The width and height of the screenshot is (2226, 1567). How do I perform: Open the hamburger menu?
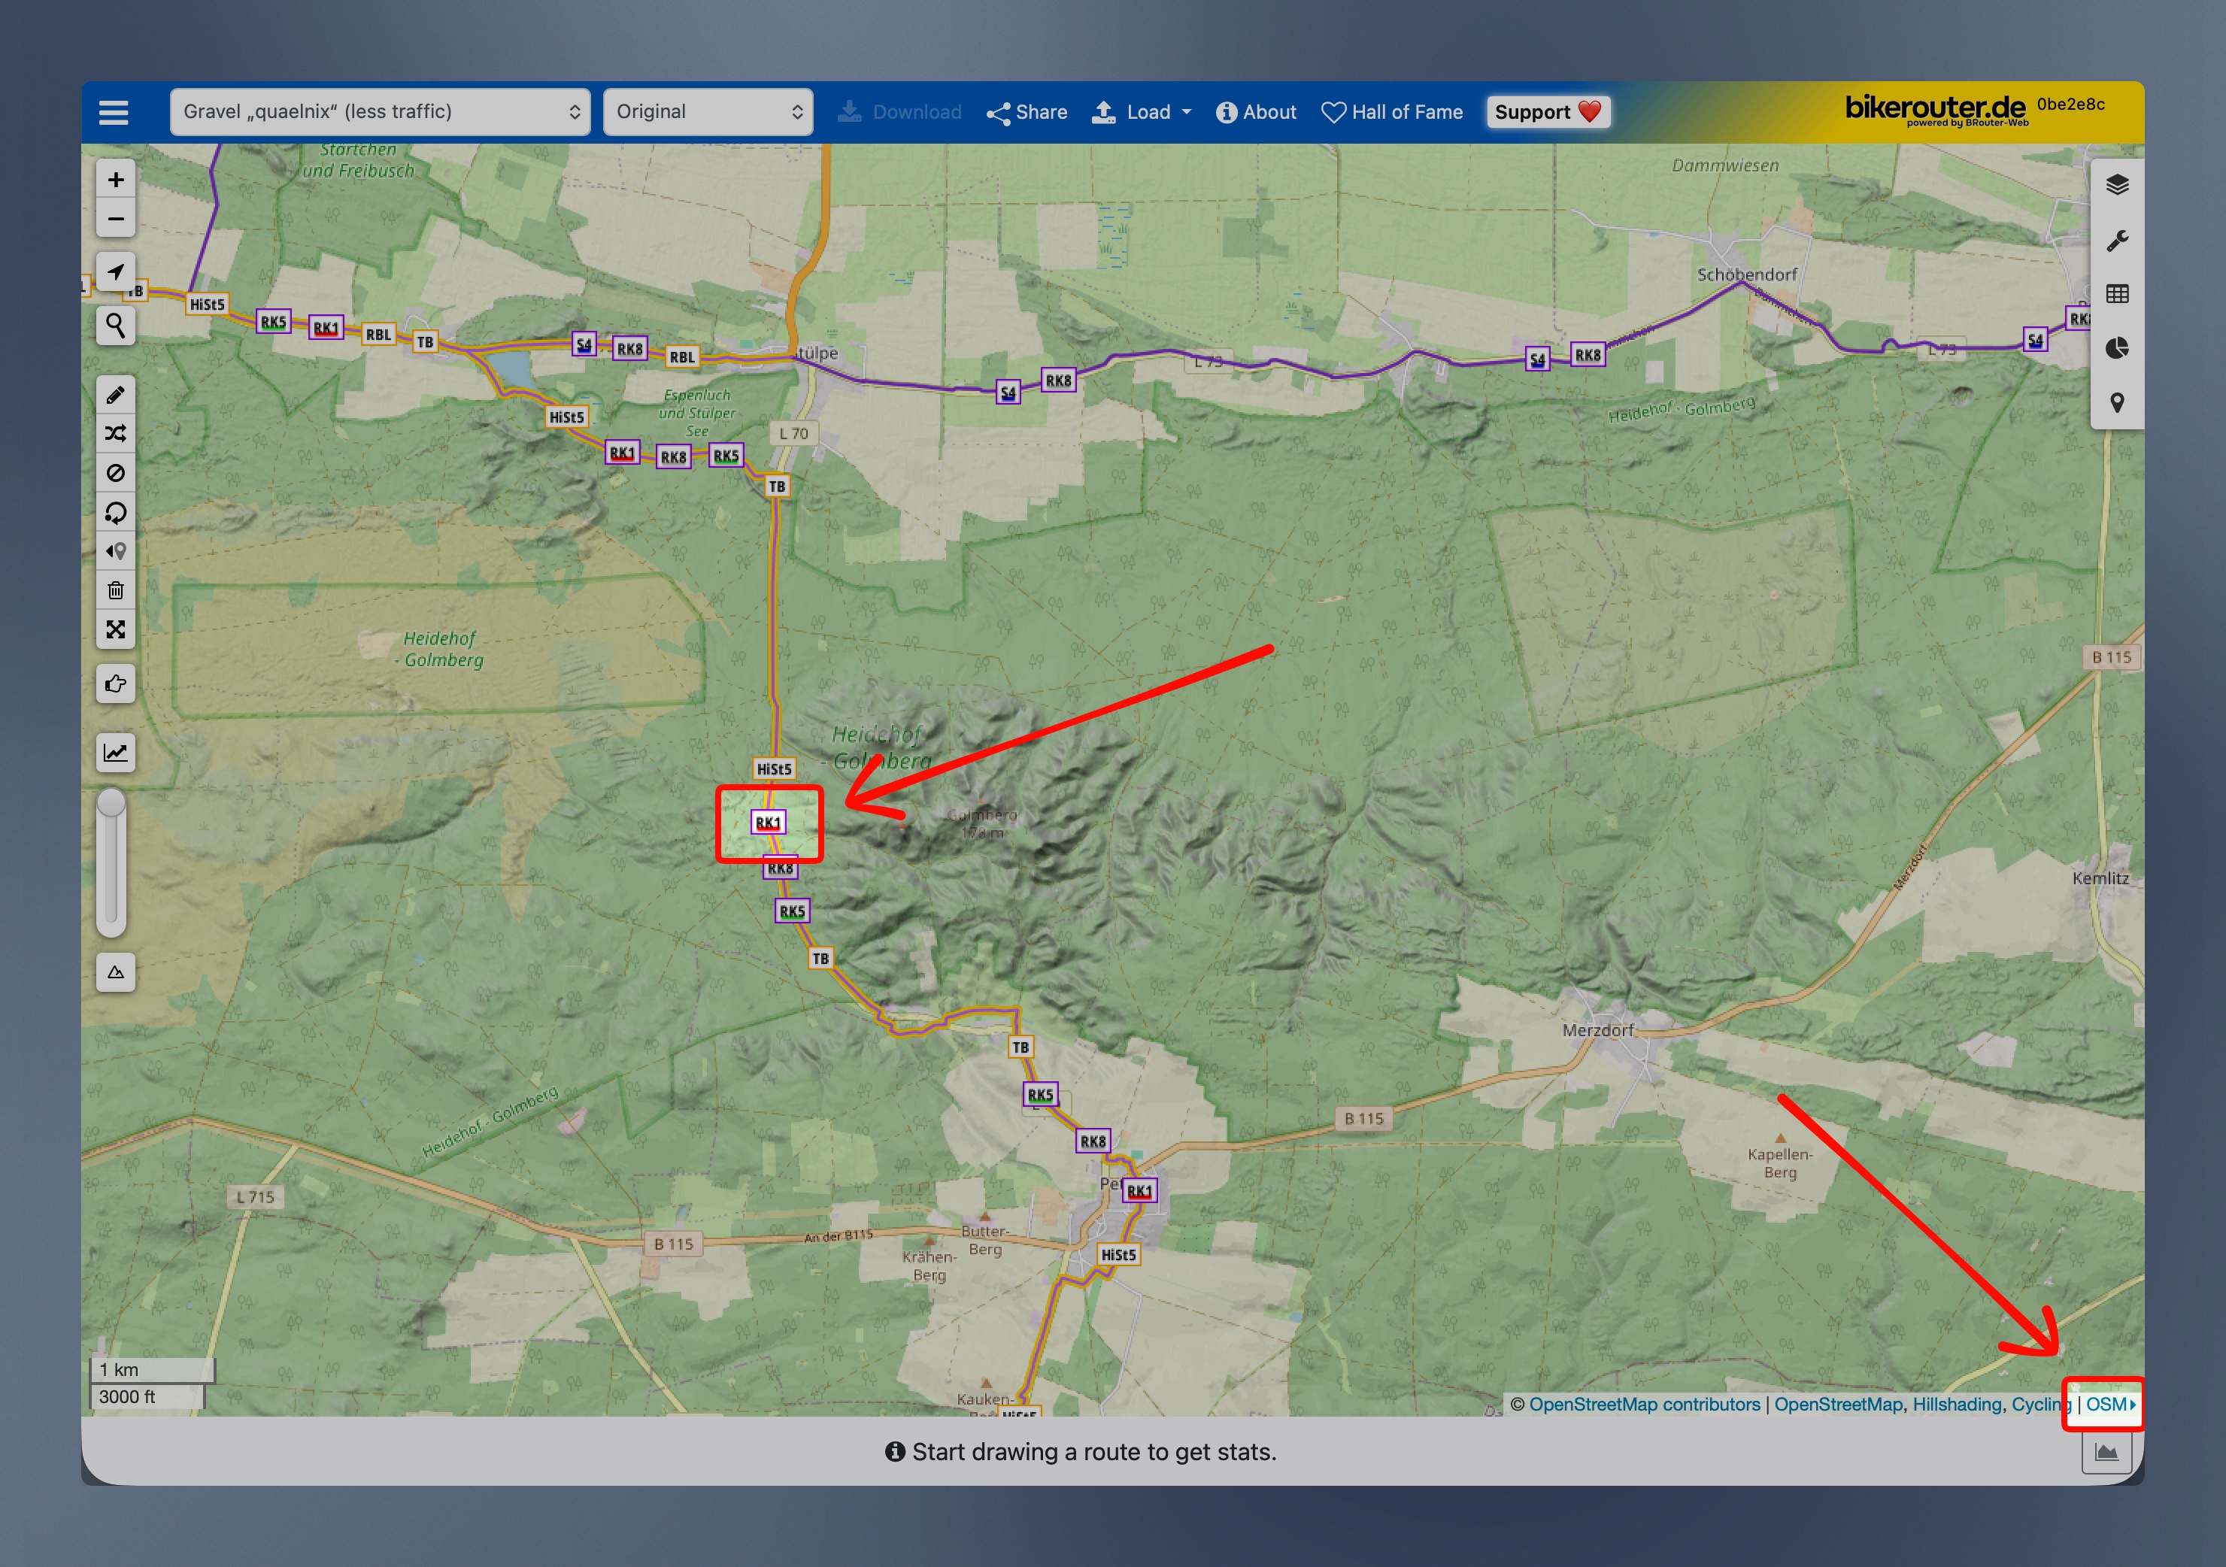(114, 111)
